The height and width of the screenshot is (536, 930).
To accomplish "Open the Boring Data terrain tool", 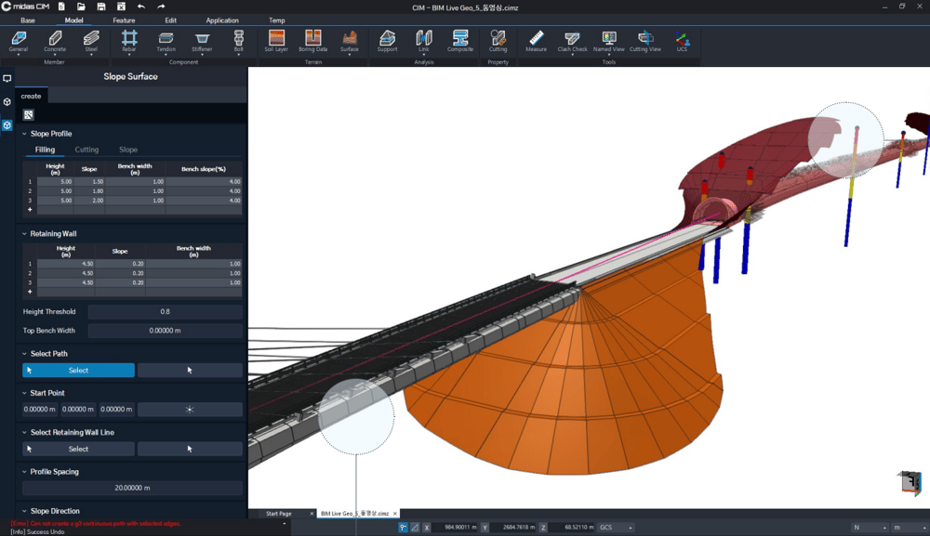I will pos(312,40).
